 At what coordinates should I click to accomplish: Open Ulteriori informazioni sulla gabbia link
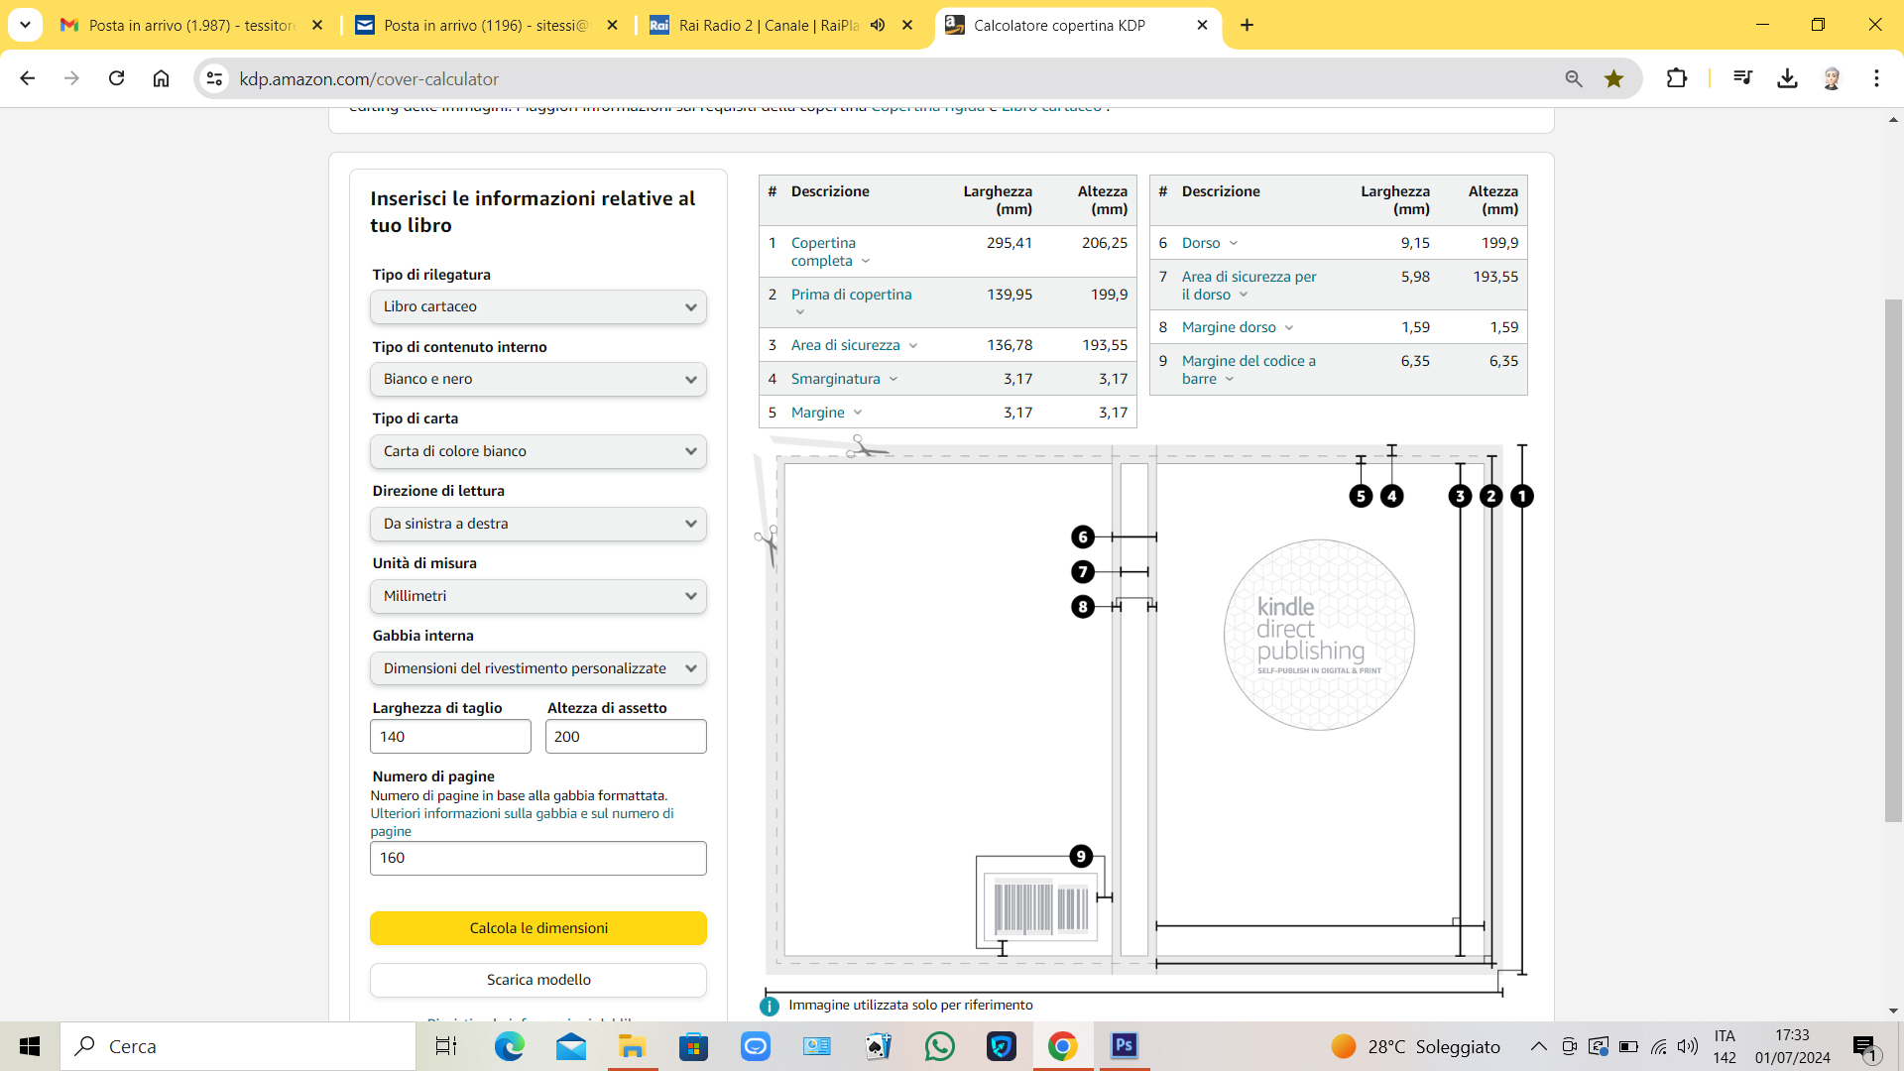pos(522,822)
